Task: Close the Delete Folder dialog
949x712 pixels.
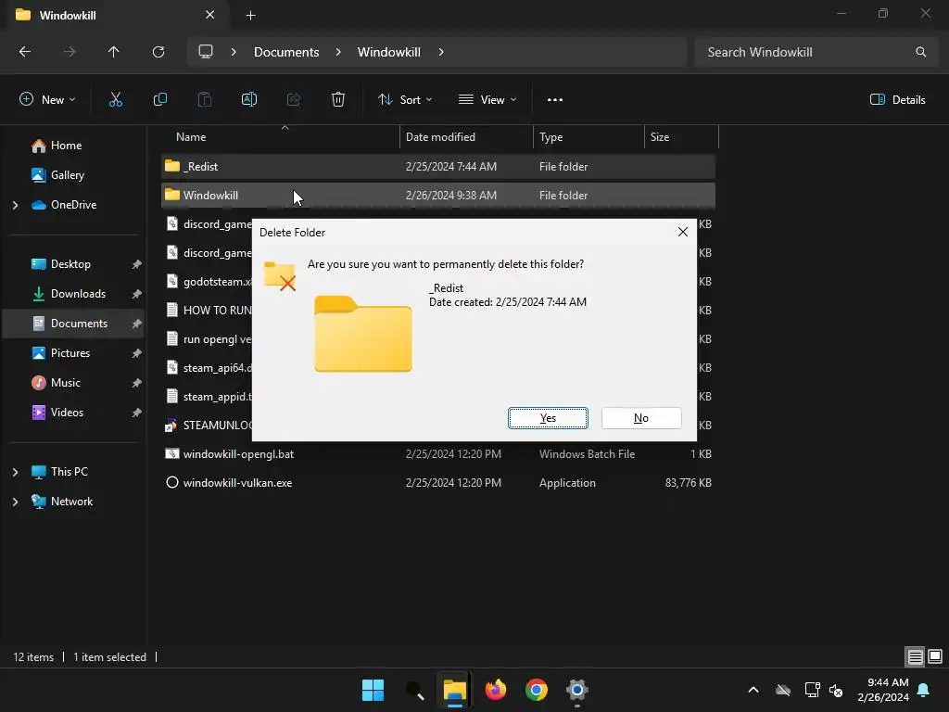Action: click(683, 232)
